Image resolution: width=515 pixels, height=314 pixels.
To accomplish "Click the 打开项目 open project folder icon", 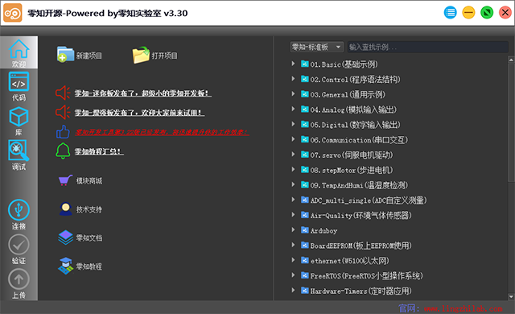I will pos(141,55).
